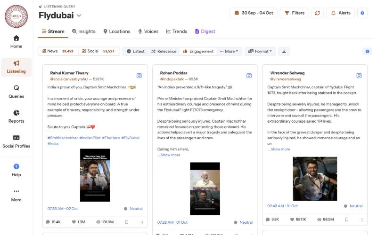Click the #IndianPilot hashtag
The image size is (377, 235).
90,138
